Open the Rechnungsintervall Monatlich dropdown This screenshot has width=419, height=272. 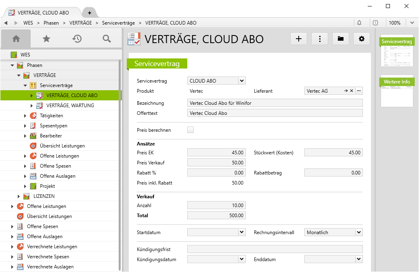358,233
